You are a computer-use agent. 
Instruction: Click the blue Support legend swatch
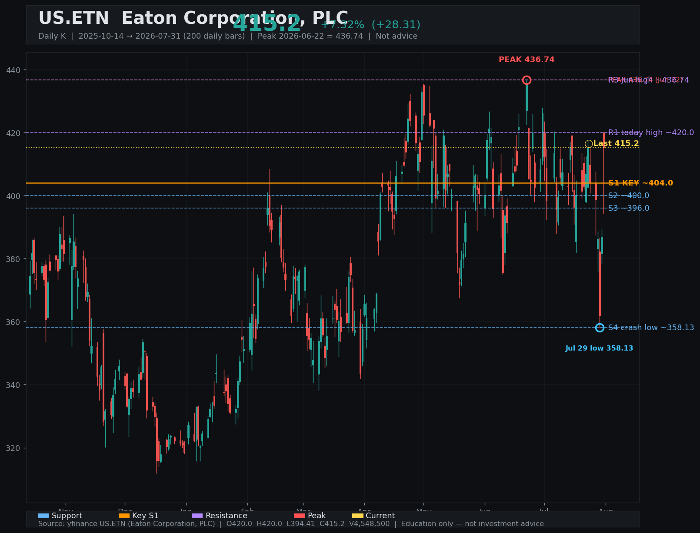[x=43, y=516]
